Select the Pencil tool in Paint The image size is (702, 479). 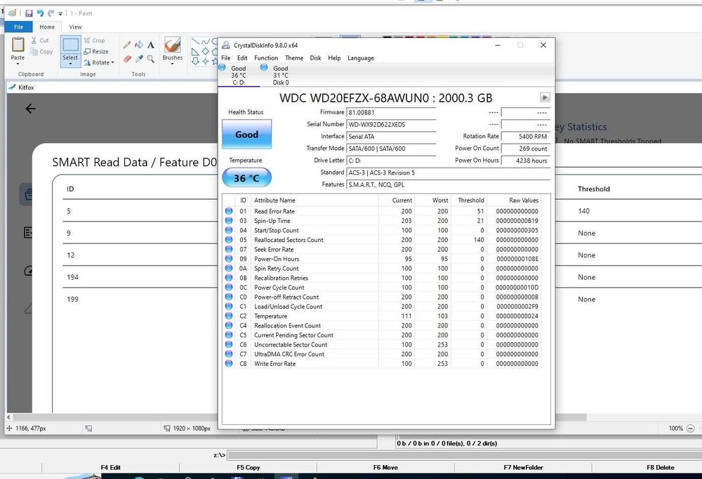[x=127, y=45]
